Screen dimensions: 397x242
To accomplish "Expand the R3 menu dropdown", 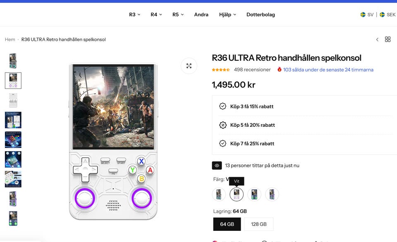I will coord(134,14).
